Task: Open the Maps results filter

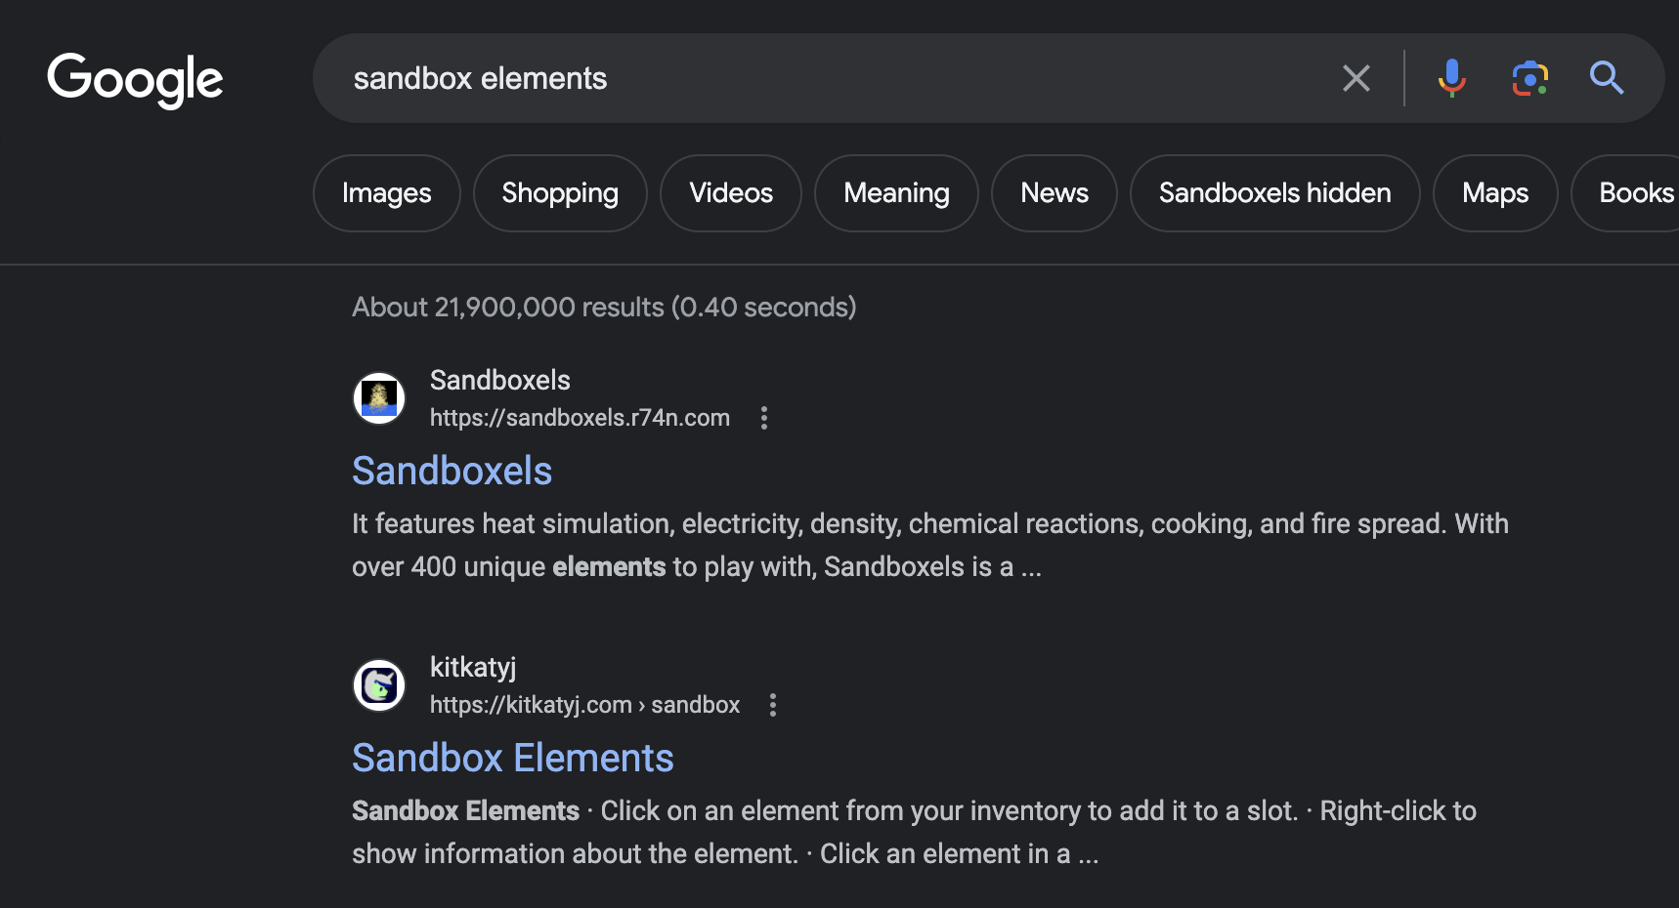Action: 1494,192
